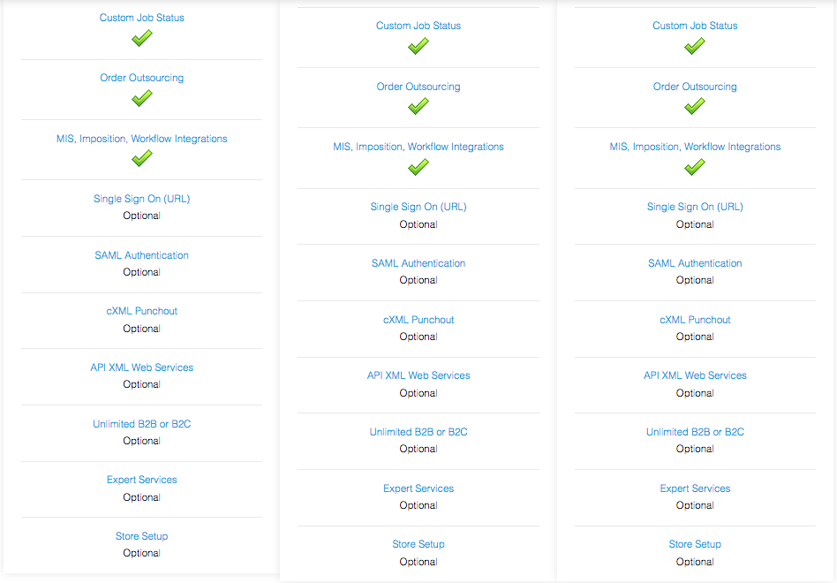Click green checkmark under middle Order Outsourcing
Screen dimensions: 837x583
coord(418,106)
